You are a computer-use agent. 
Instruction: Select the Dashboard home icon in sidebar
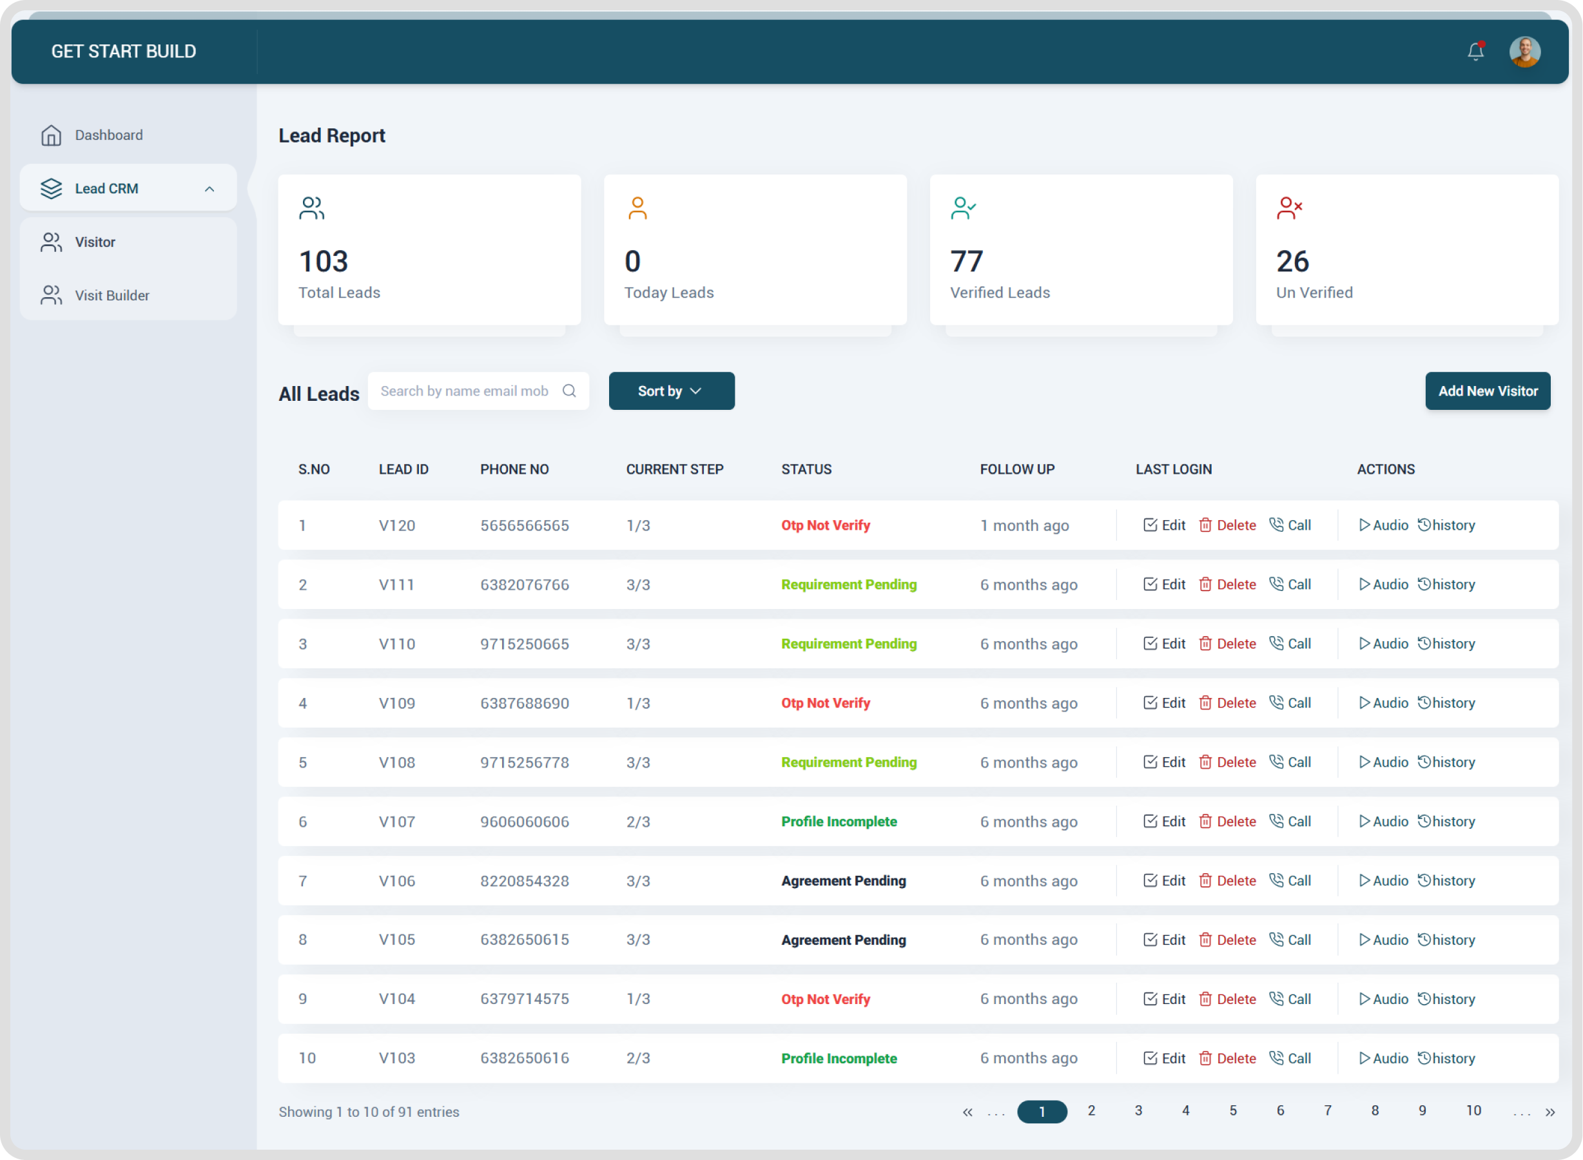tap(50, 135)
